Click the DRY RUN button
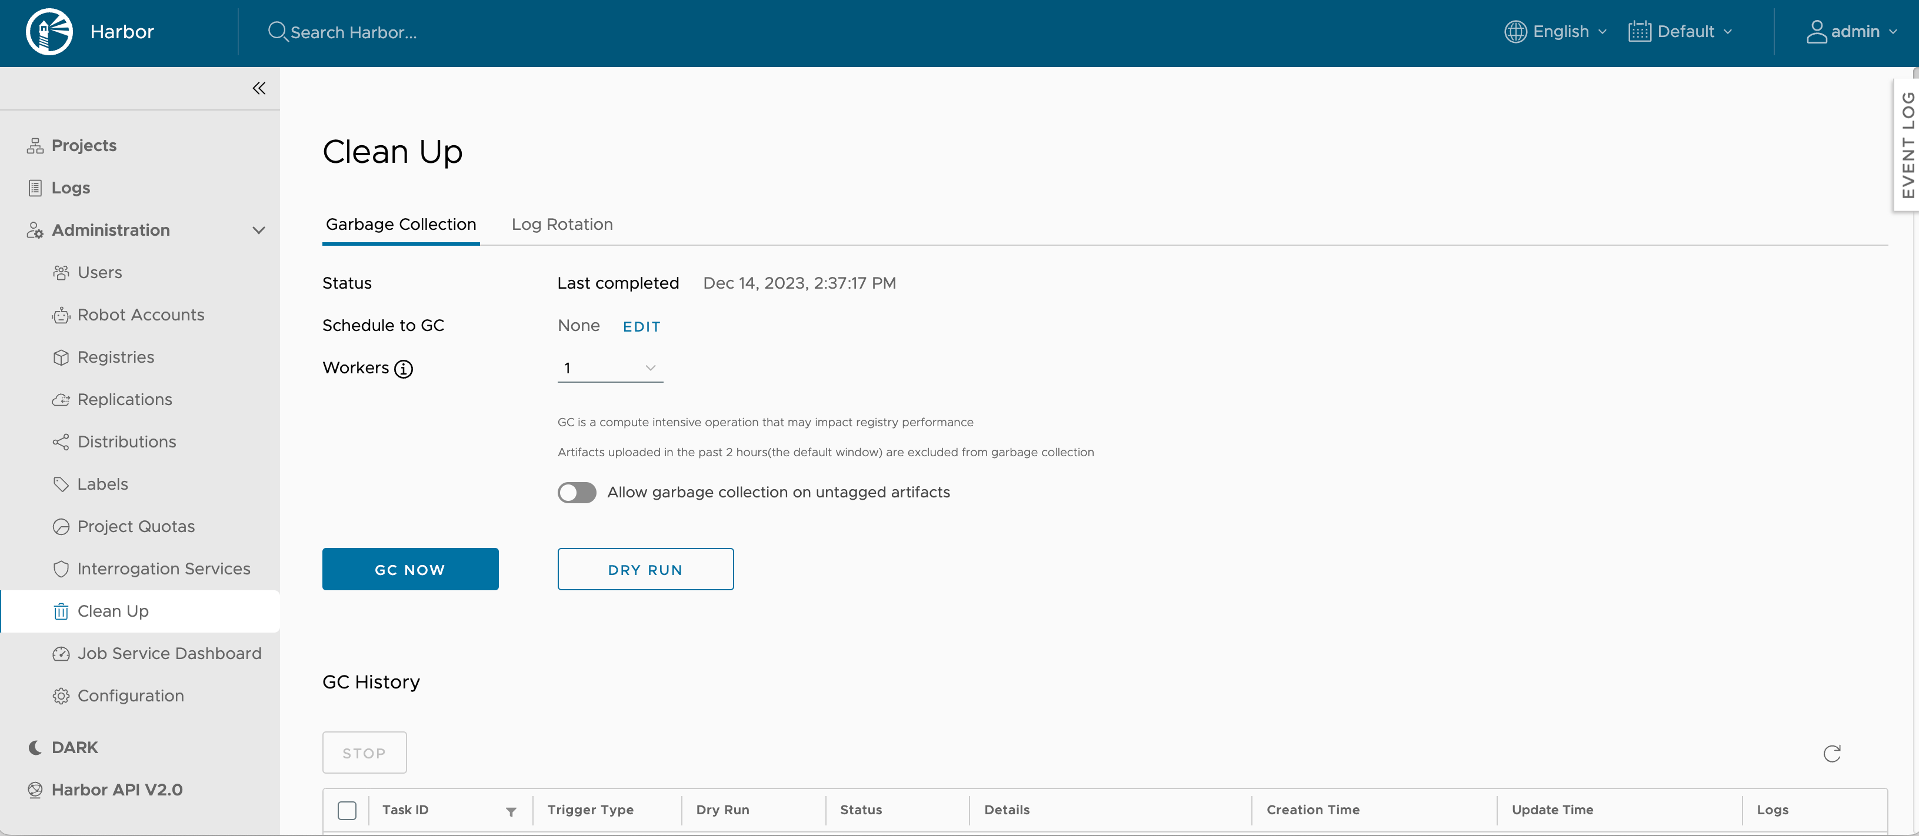The height and width of the screenshot is (836, 1919). click(645, 570)
